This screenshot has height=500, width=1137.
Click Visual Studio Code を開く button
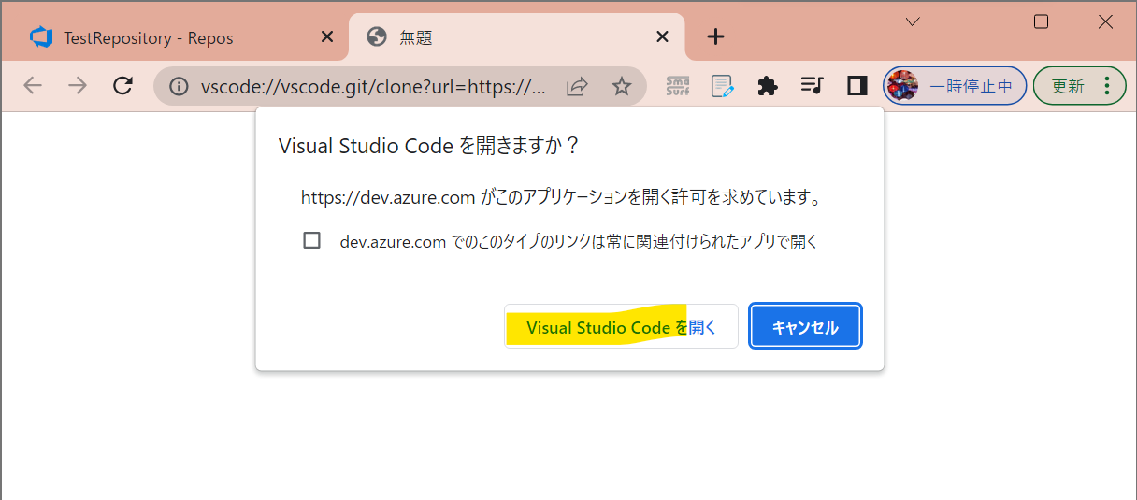[x=621, y=327]
